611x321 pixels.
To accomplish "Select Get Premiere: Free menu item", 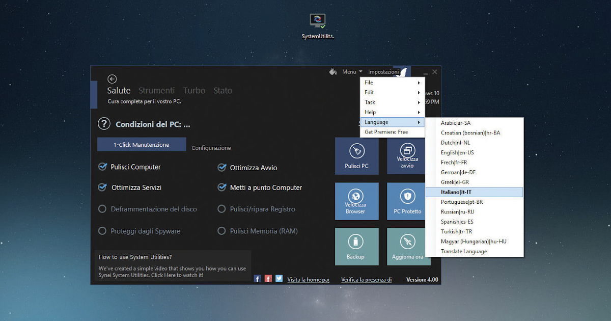I will [x=393, y=132].
